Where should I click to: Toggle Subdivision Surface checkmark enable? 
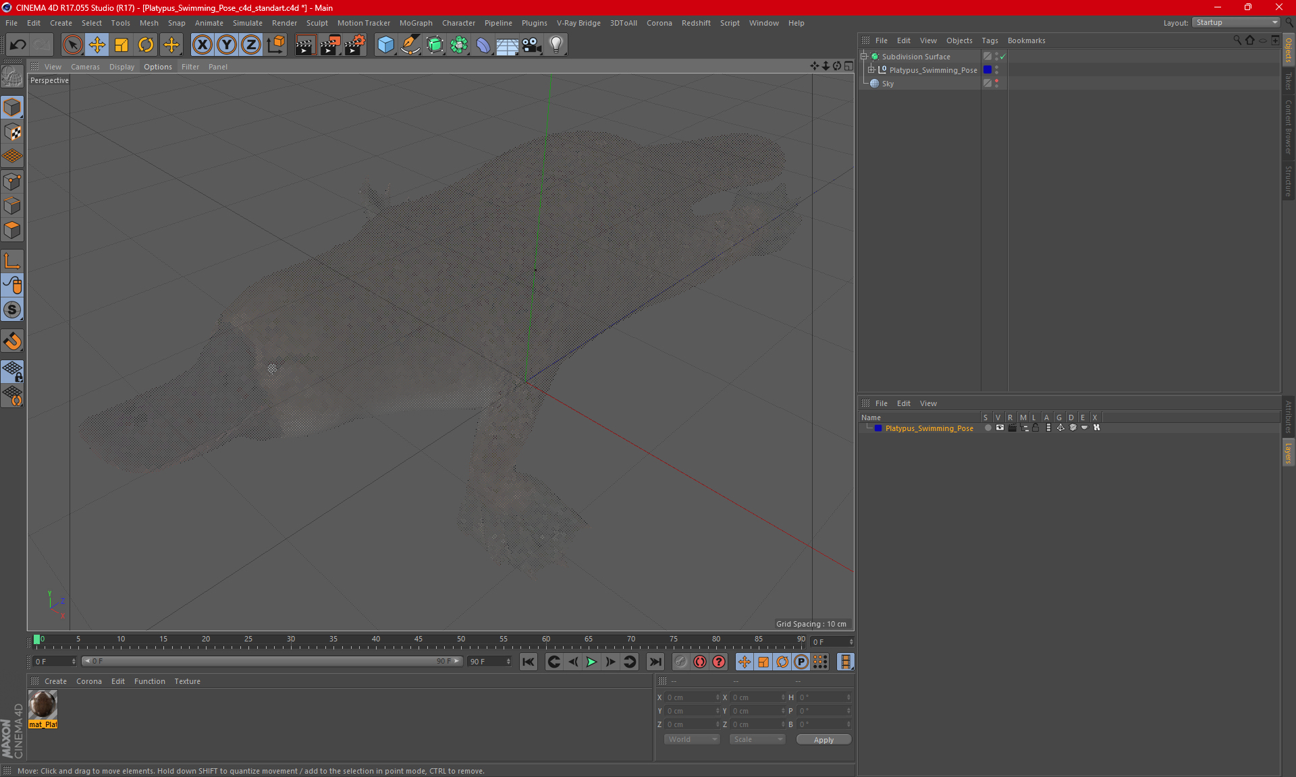[1004, 55]
